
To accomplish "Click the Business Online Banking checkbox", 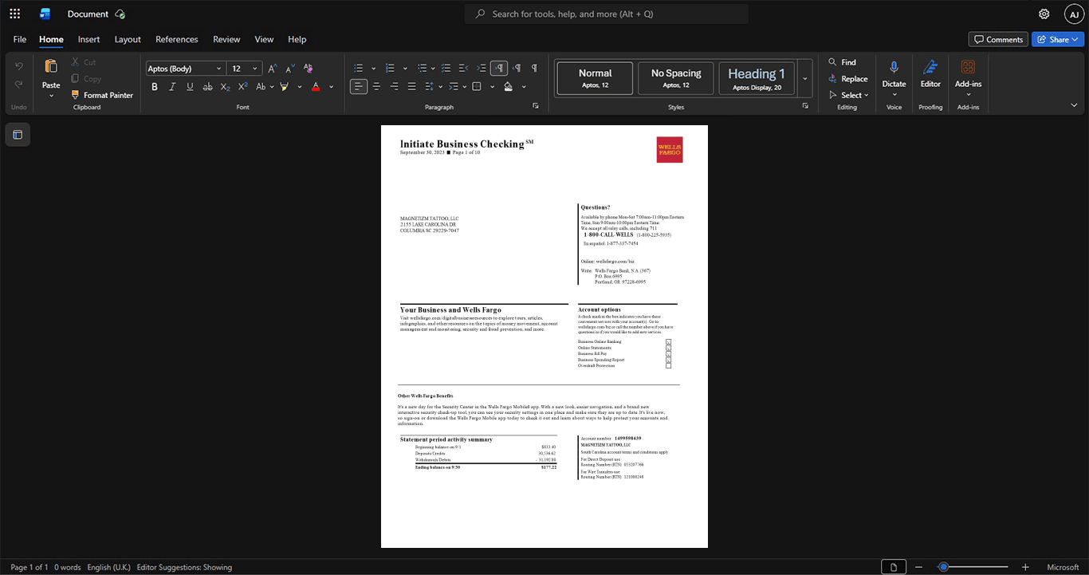I will point(668,342).
